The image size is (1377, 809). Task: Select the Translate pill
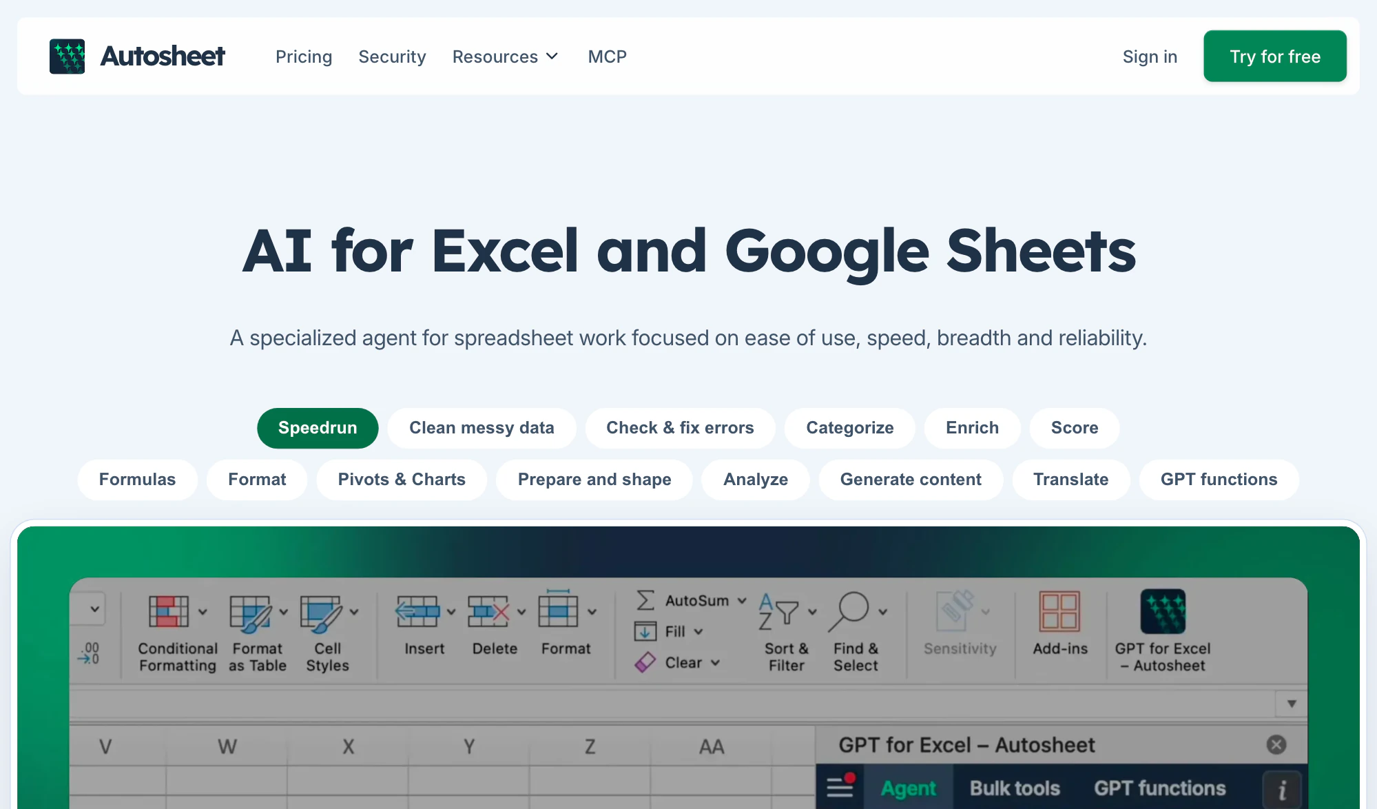pos(1070,480)
